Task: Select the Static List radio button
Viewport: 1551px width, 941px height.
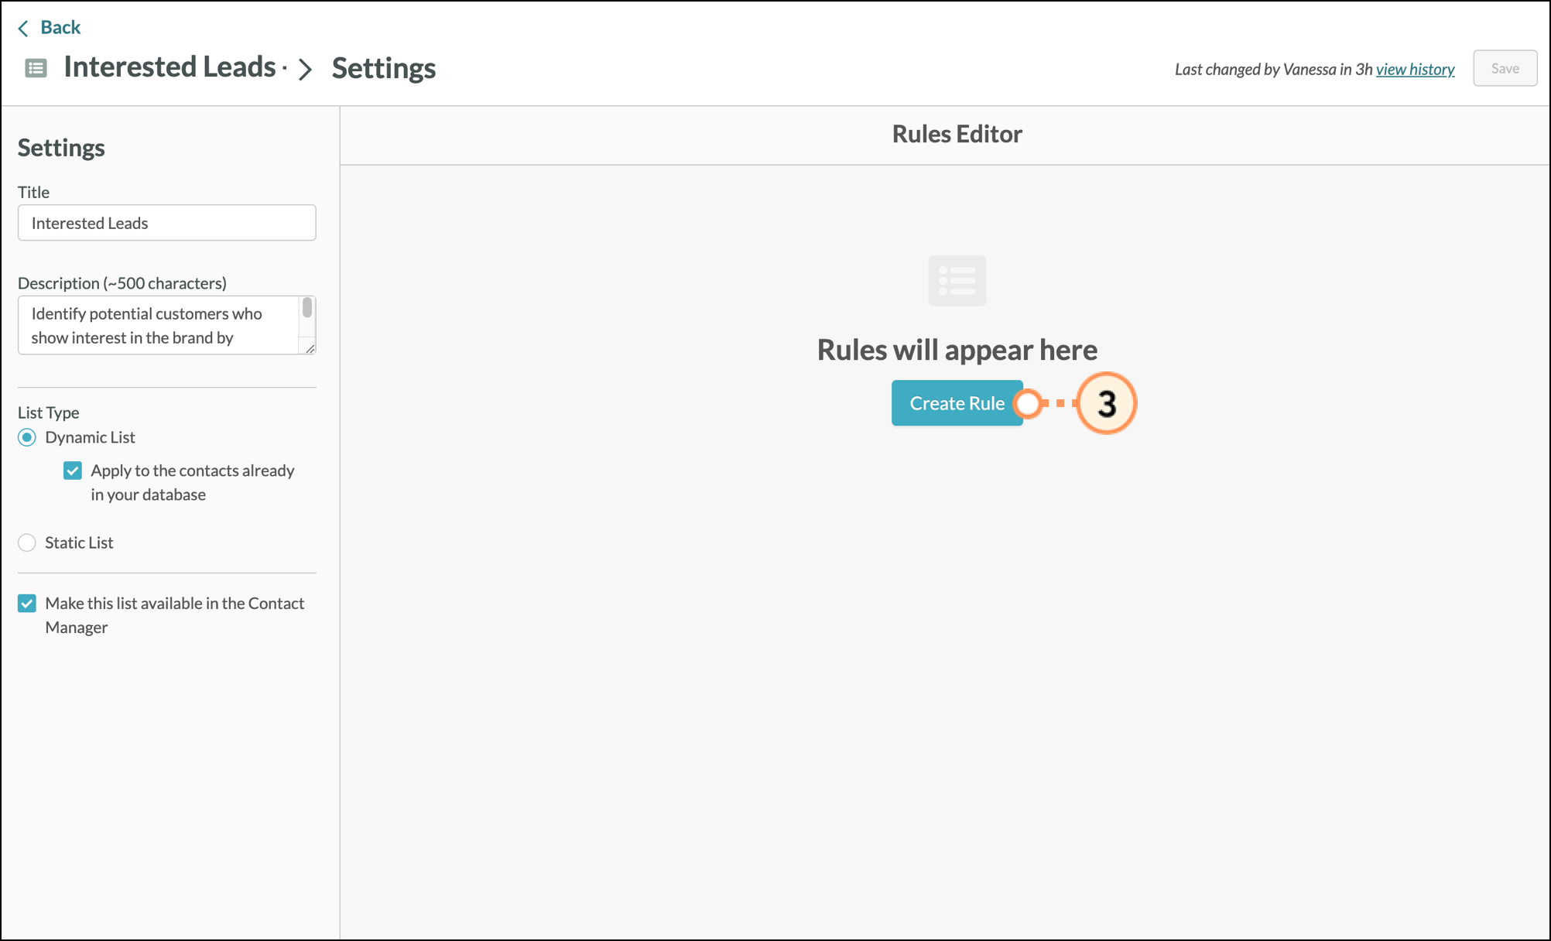Action: coord(27,542)
